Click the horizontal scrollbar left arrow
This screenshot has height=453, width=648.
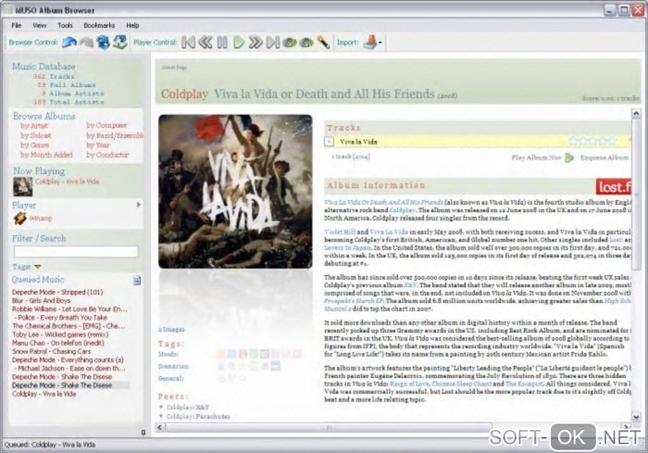[160, 428]
